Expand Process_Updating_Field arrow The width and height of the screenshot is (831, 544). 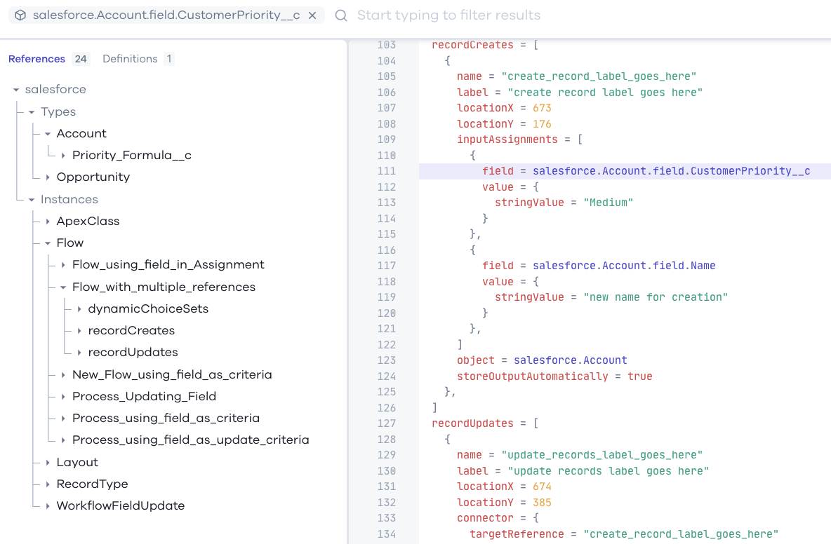click(x=64, y=396)
